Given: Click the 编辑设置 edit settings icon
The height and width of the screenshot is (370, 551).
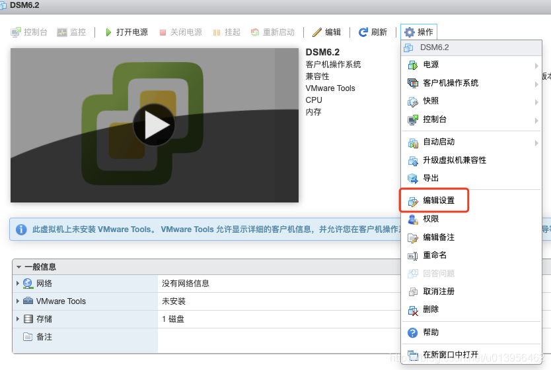Looking at the screenshot, I should [413, 201].
